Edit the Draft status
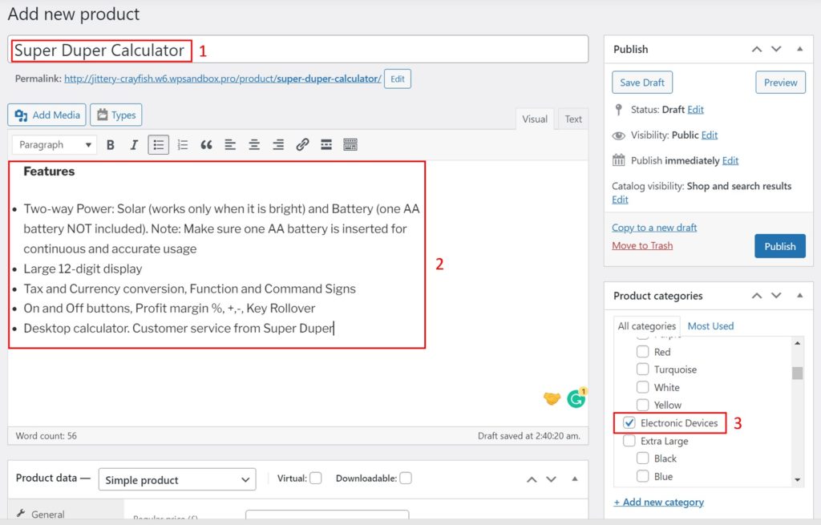This screenshot has height=525, width=821. (695, 109)
